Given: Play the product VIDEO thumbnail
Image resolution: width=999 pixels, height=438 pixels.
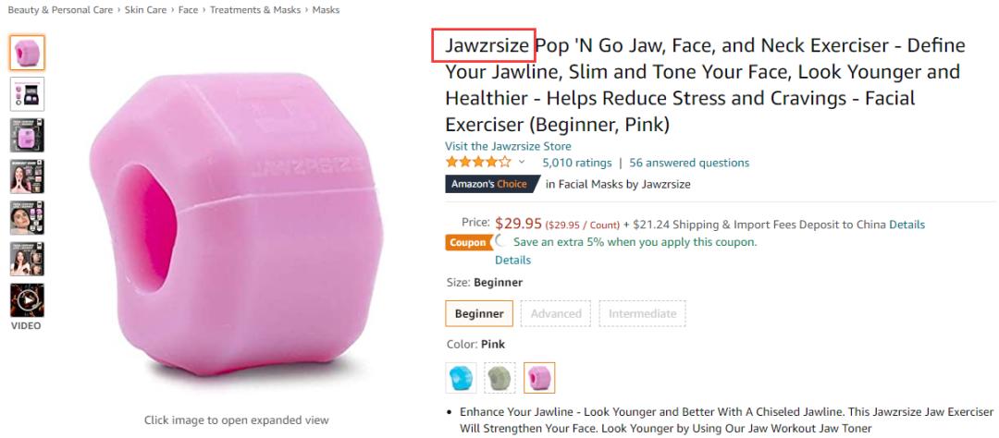Looking at the screenshot, I should (27, 299).
